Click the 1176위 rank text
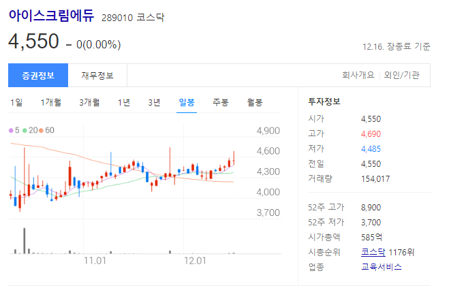The width and height of the screenshot is (451, 286). point(401,252)
